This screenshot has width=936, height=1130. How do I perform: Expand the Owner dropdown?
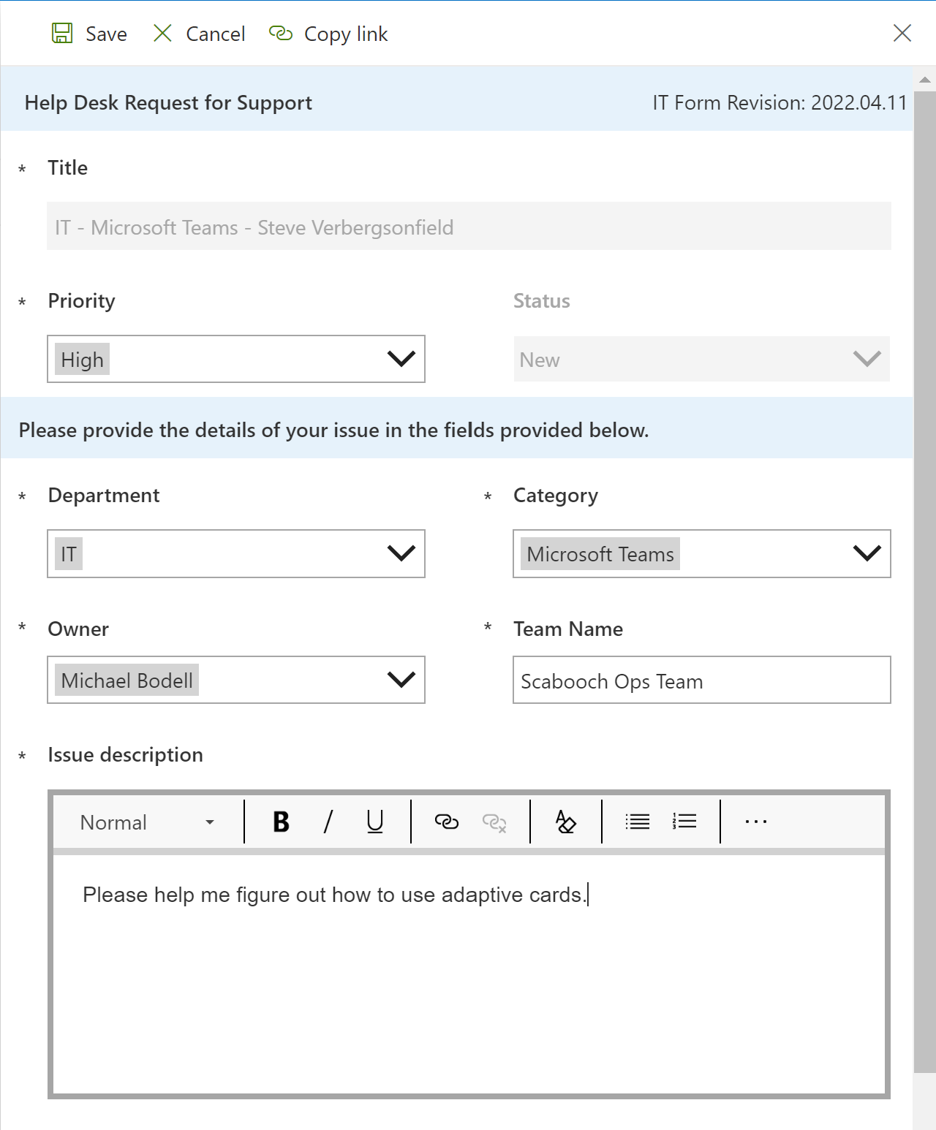click(401, 680)
